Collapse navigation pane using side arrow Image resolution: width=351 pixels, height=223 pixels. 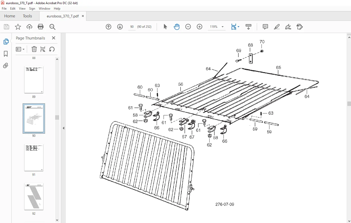coord(63,128)
